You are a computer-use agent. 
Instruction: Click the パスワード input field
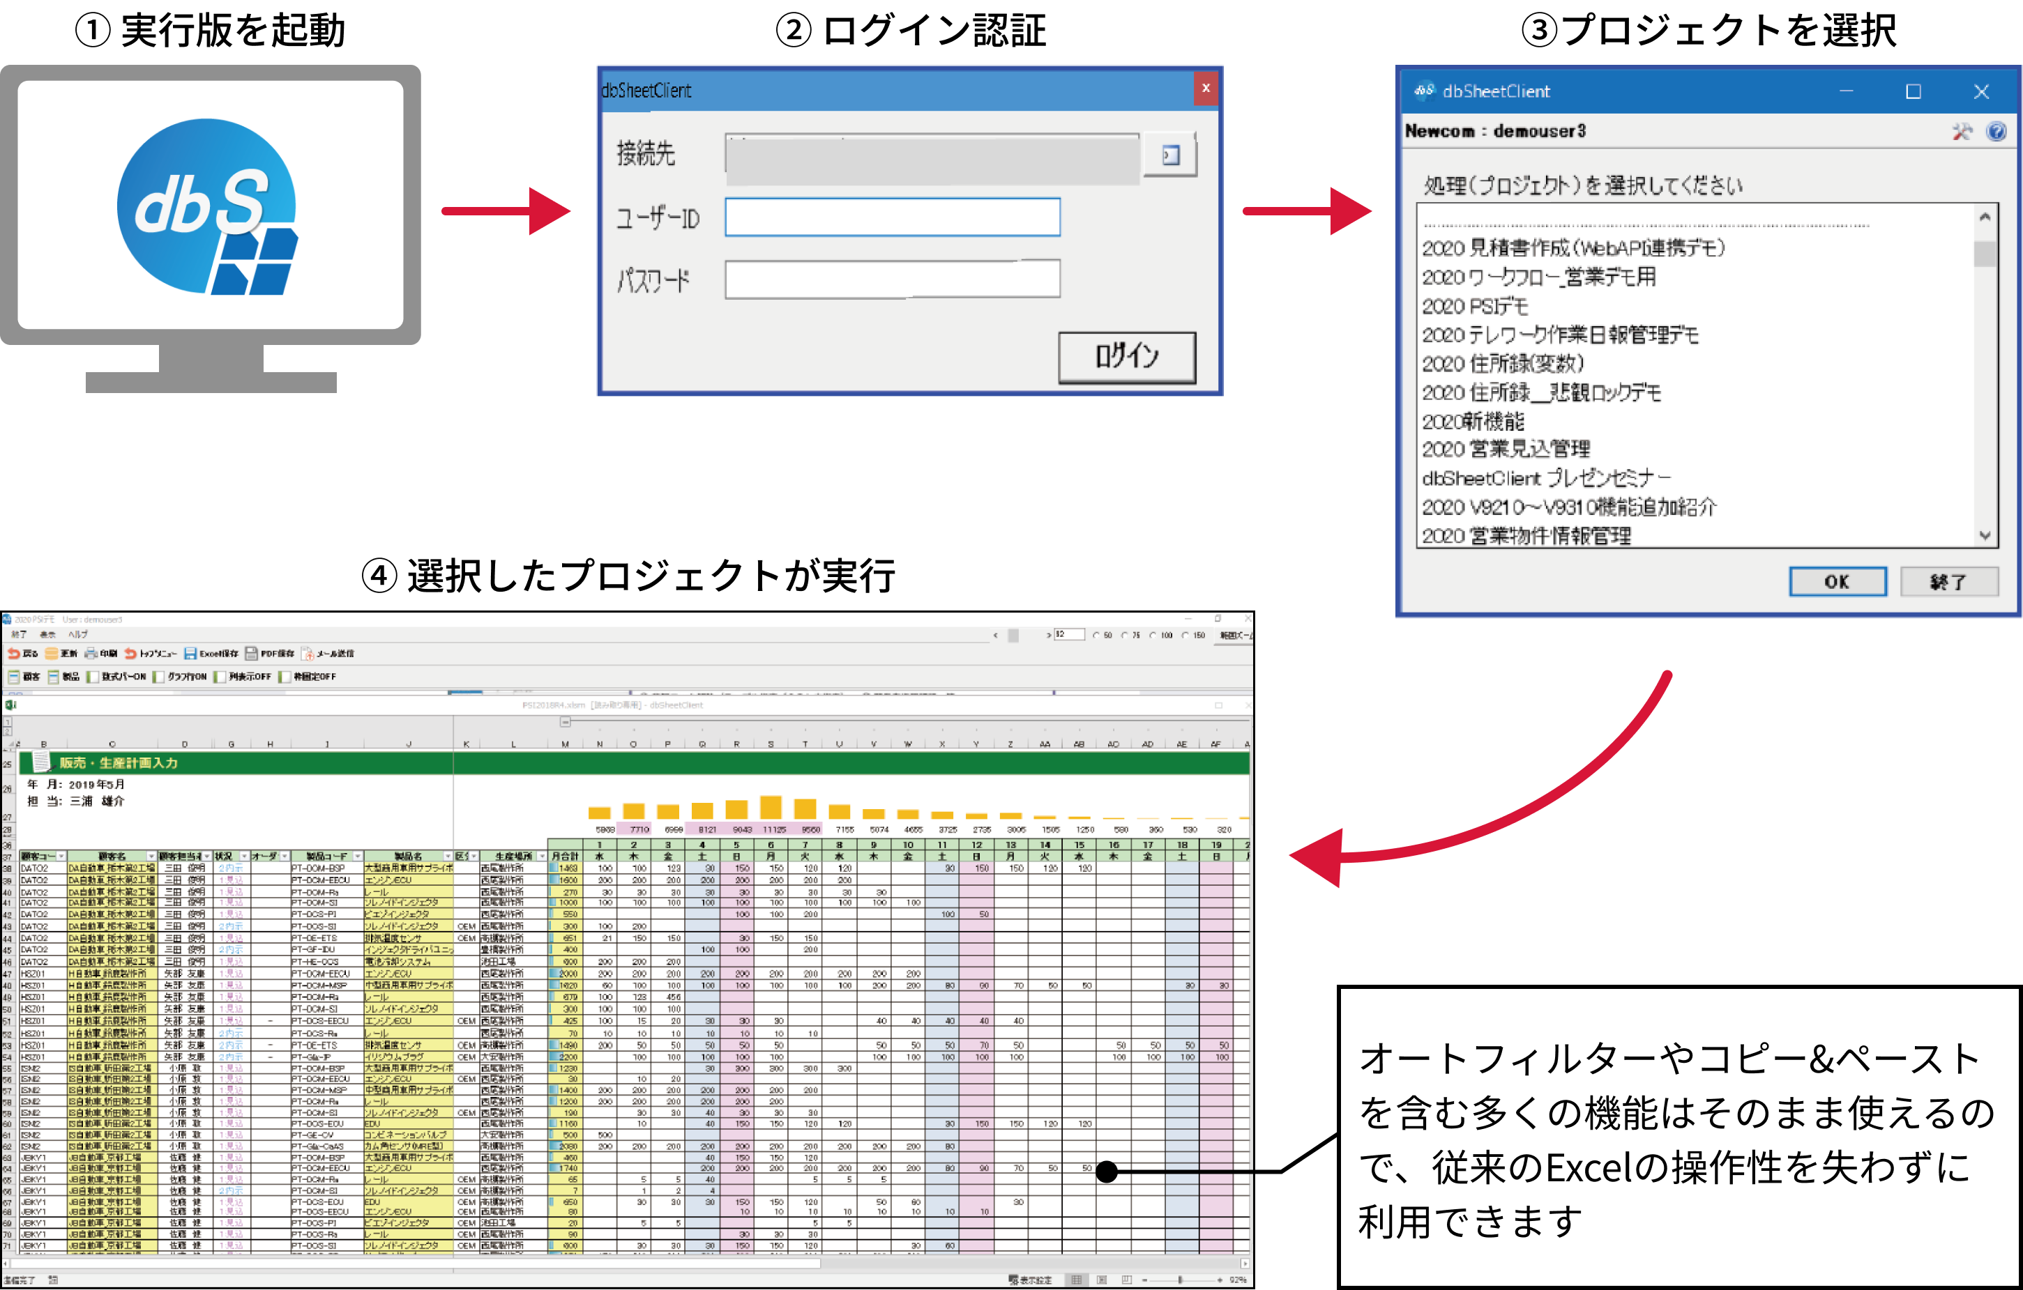[x=892, y=279]
